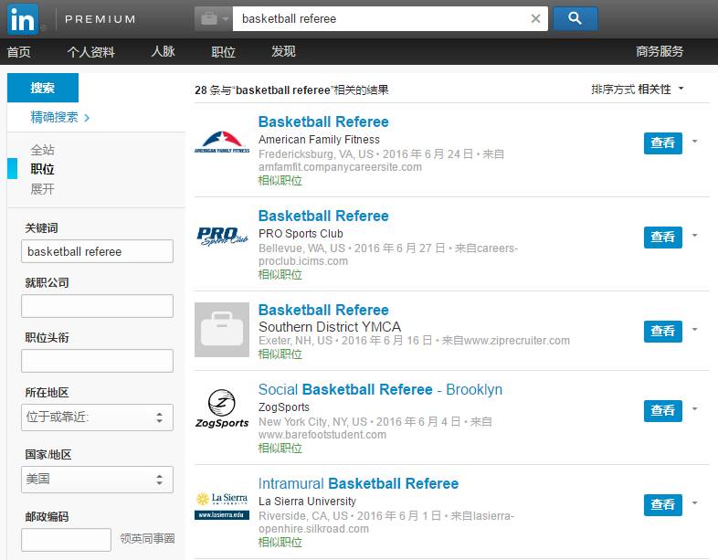Click the 就职公司 input field
This screenshot has height=560, width=718.
[x=97, y=306]
